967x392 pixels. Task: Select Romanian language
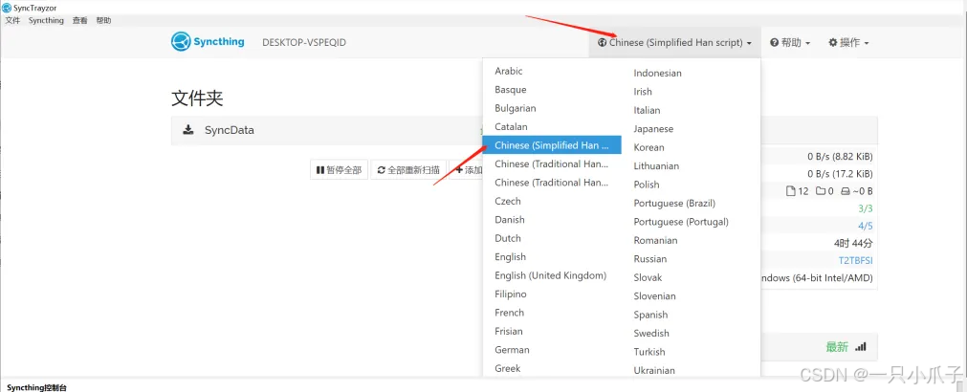coord(691,240)
